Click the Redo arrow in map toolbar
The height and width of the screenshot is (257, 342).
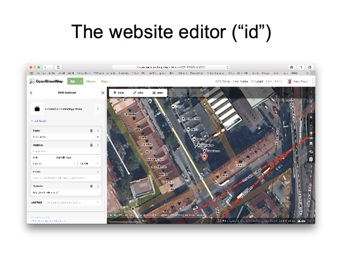point(182,93)
